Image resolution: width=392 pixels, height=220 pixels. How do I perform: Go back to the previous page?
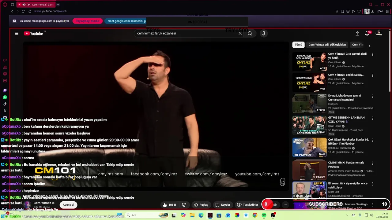click(x=12, y=11)
